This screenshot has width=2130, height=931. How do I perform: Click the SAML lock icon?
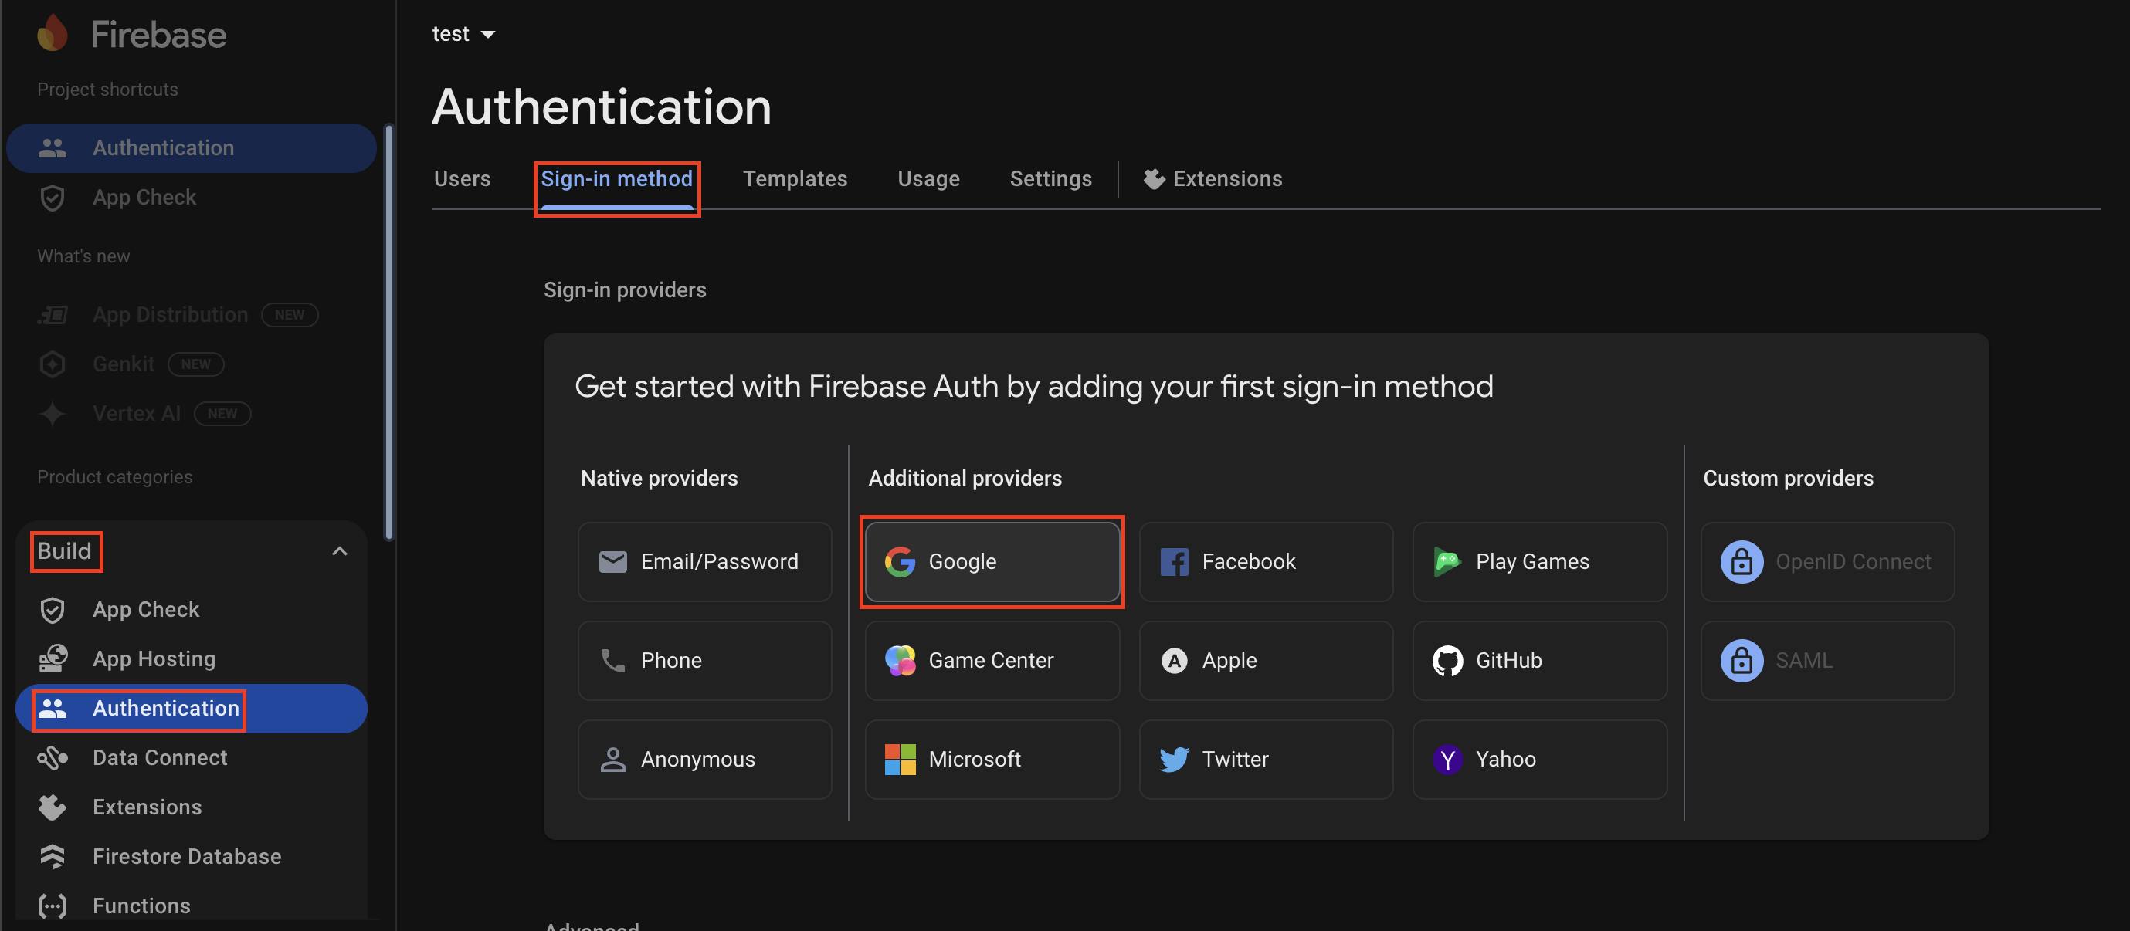point(1742,661)
